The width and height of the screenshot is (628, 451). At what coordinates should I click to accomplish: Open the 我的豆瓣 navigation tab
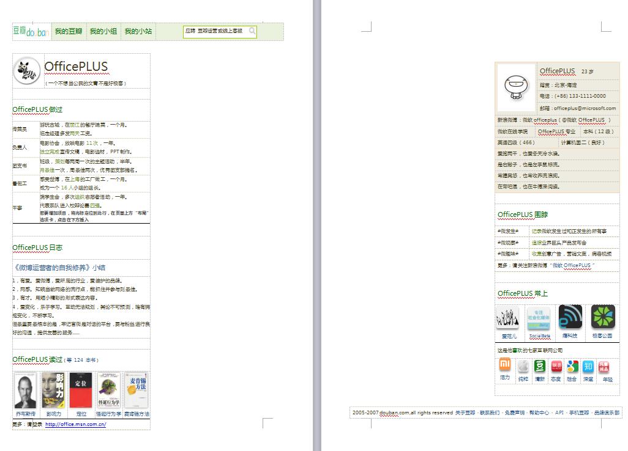click(x=68, y=31)
